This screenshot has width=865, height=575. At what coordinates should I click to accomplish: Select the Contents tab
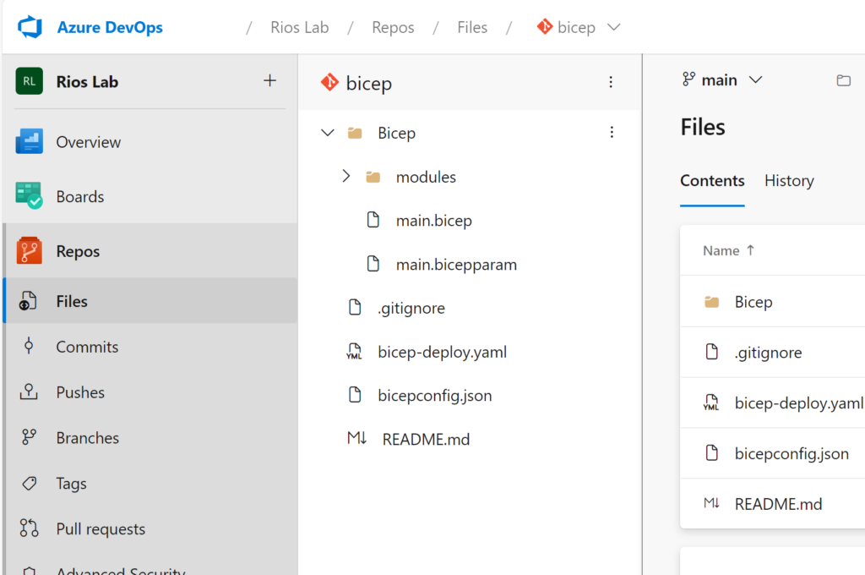point(712,181)
